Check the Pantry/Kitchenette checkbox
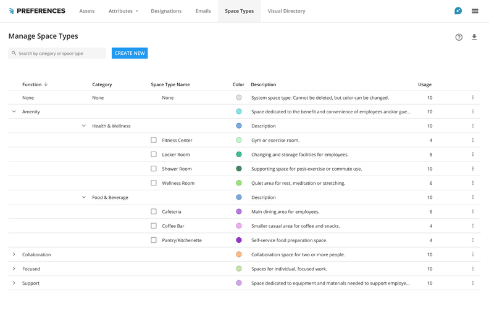This screenshot has height=329, width=489. pyautogui.click(x=154, y=240)
